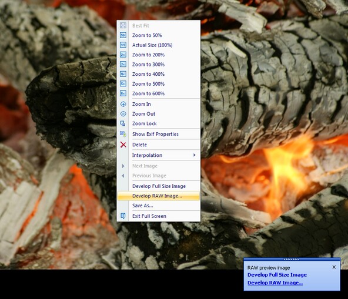Choose Develop Full Size Image menu entry
The image size is (348, 299).
[159, 186]
